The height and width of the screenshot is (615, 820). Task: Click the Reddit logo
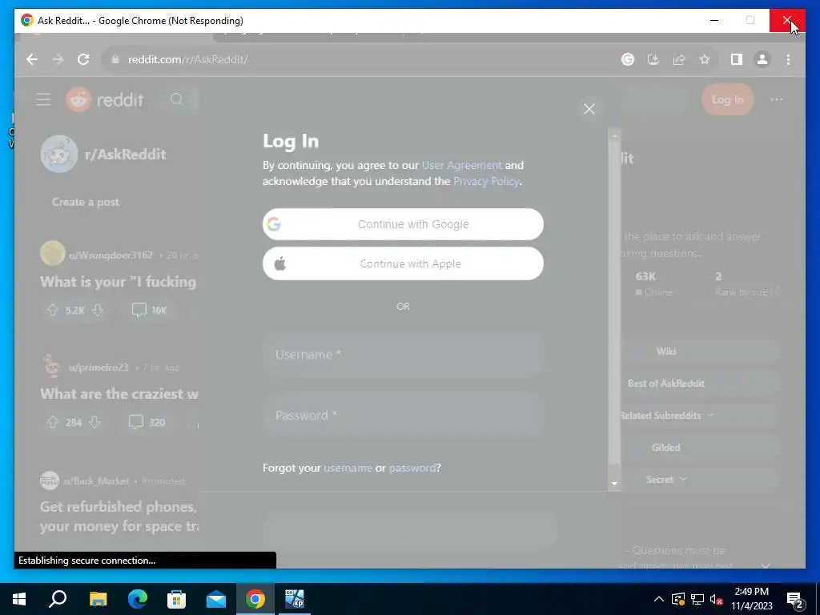pos(105,99)
